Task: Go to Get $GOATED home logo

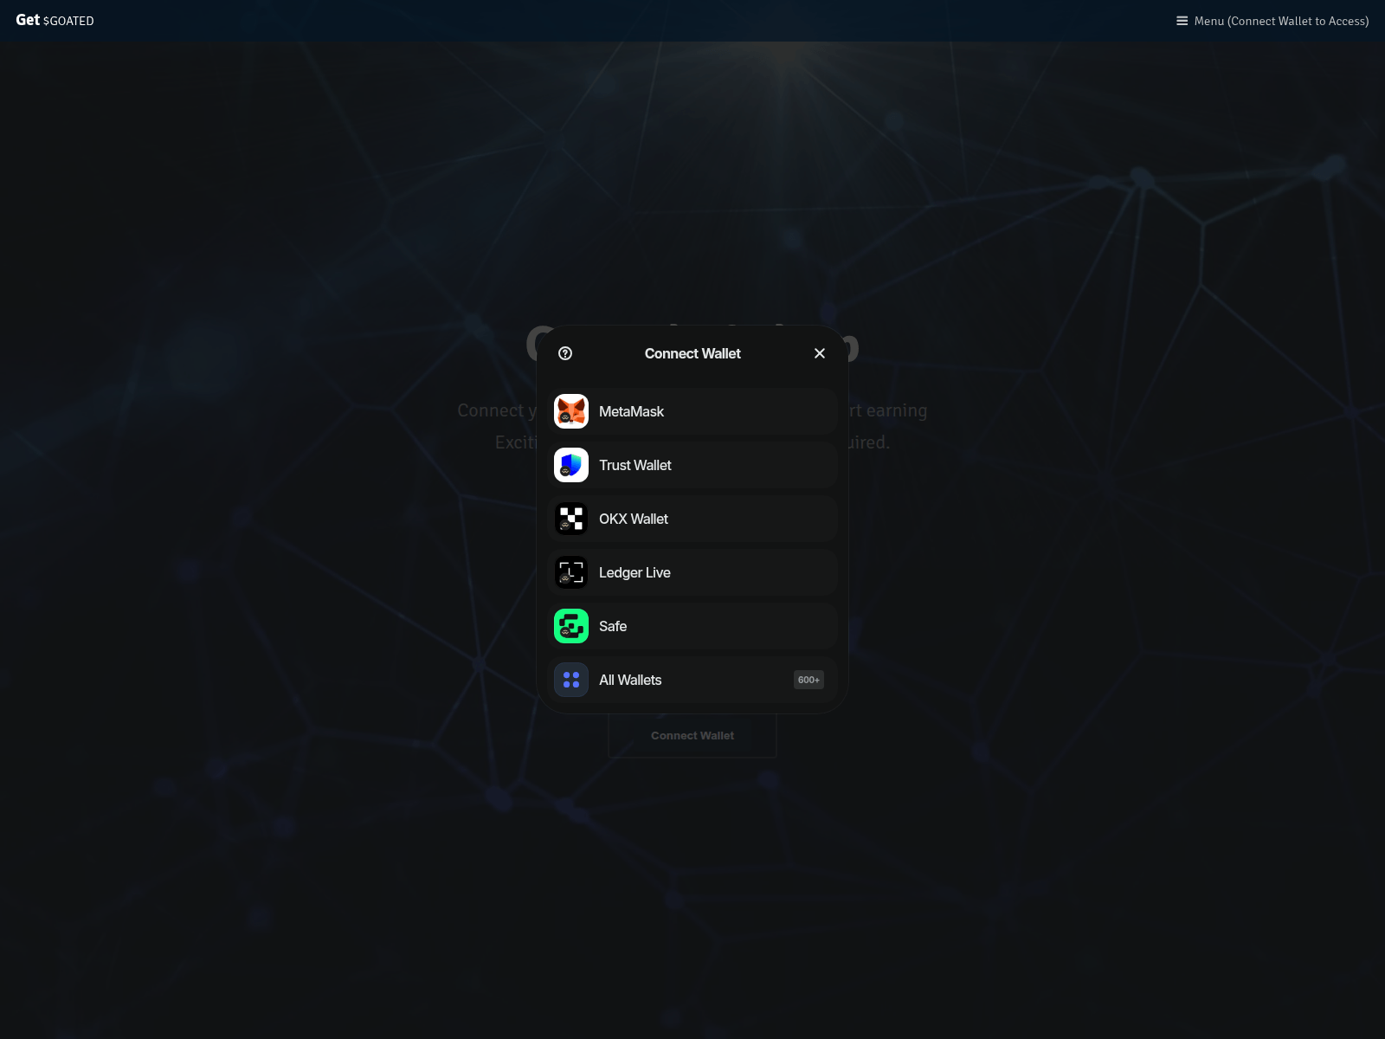Action: point(55,20)
